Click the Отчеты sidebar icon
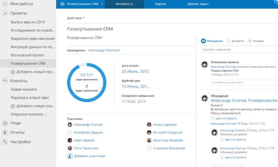This screenshot has width=278, height=167. [5, 132]
